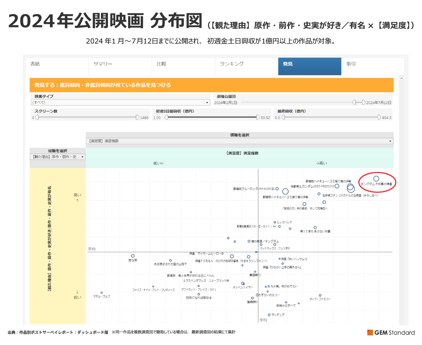Expand the 縦軸を選択 dropdown

tap(57, 157)
